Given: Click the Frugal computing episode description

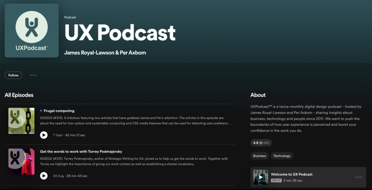Looking at the screenshot, I should pos(136,121).
